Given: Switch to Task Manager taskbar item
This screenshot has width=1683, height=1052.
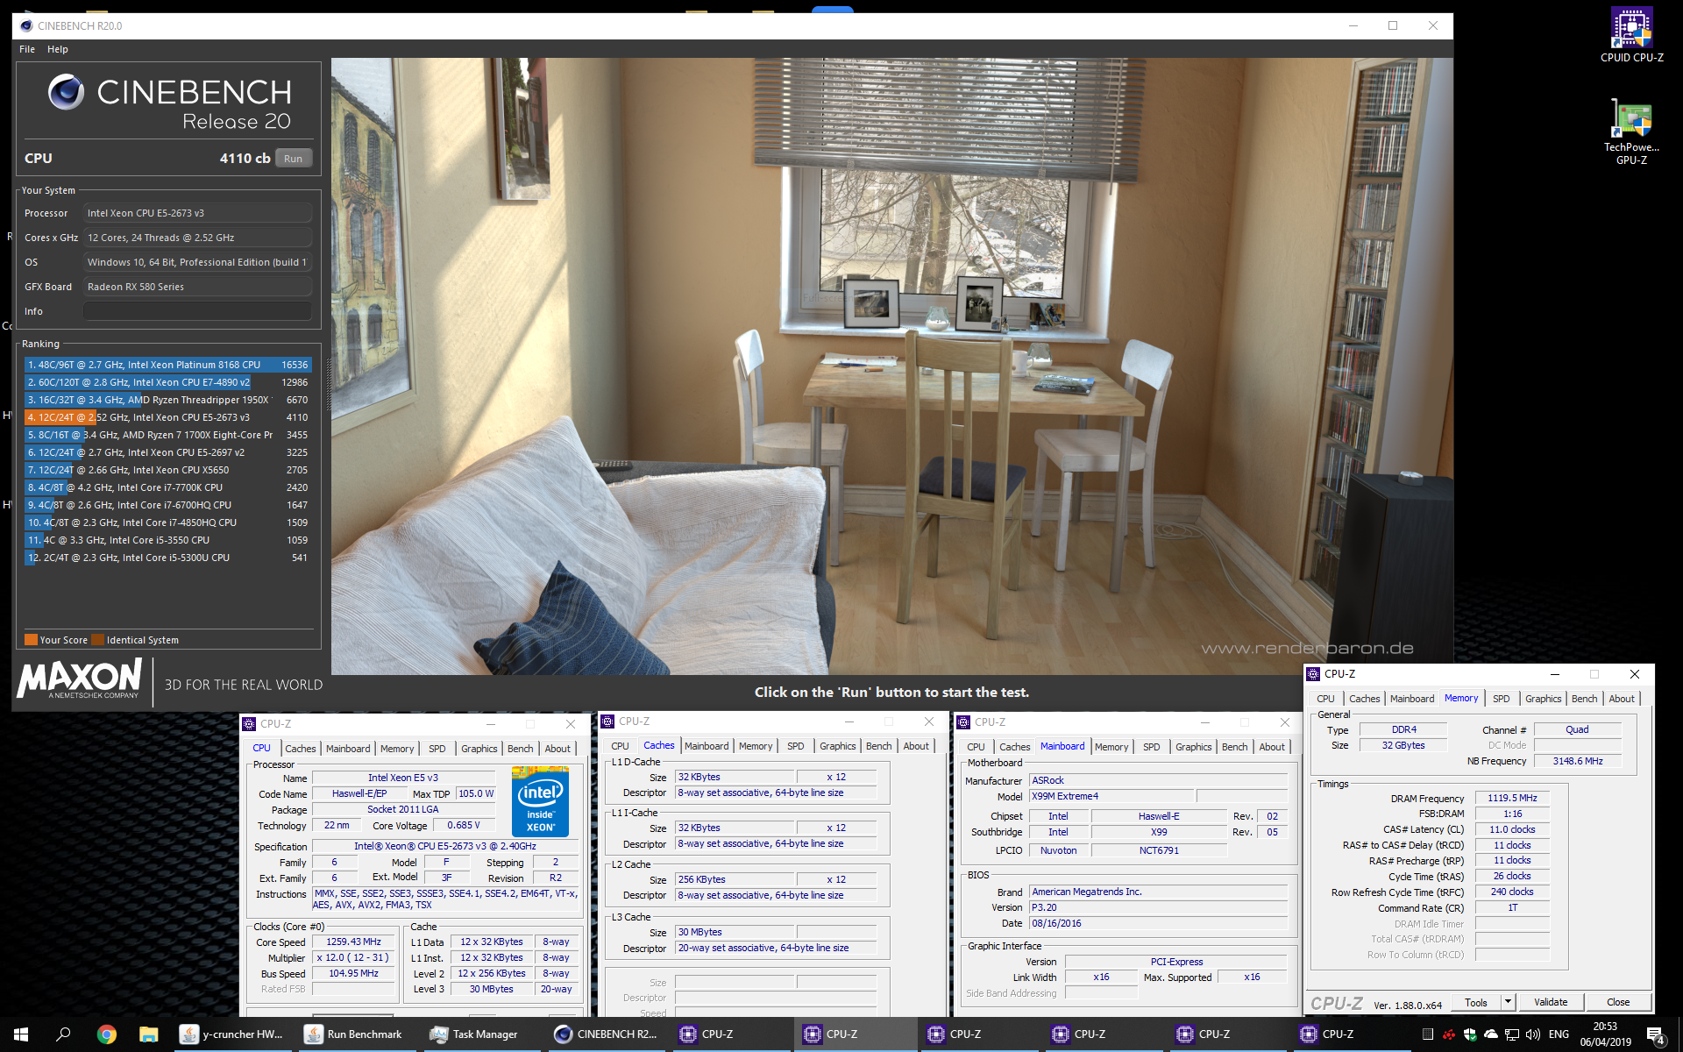Looking at the screenshot, I should point(480,1034).
